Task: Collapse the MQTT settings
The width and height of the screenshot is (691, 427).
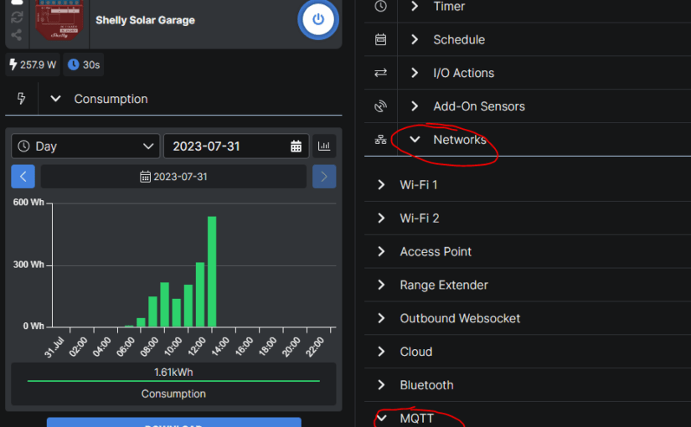Action: 382,418
